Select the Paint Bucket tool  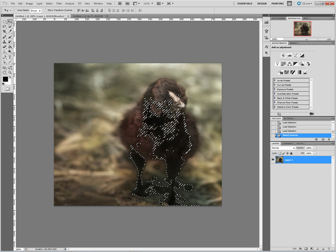tap(10, 47)
